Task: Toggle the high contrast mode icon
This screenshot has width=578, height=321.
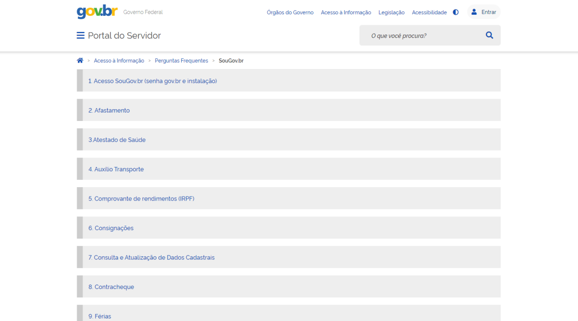Action: pos(455,12)
